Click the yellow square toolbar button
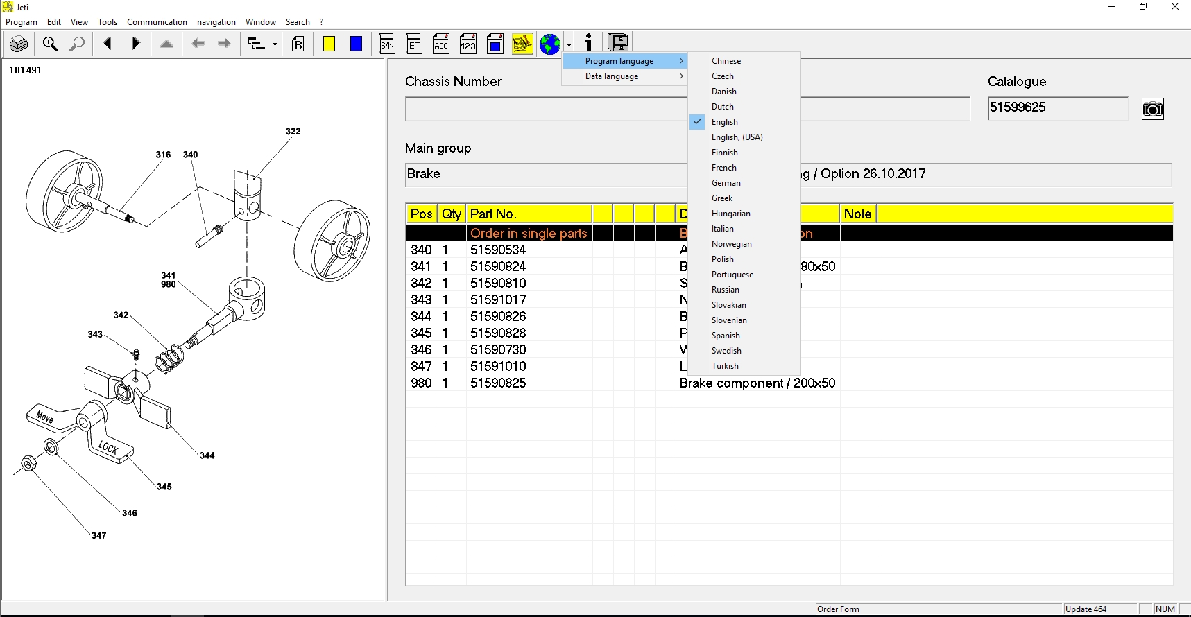Screen dimensions: 1191x617 [x=329, y=44]
